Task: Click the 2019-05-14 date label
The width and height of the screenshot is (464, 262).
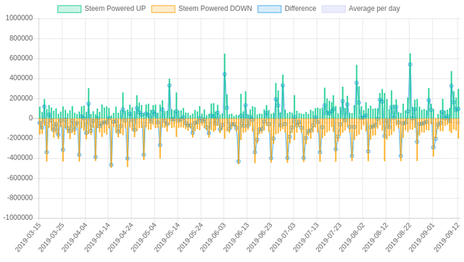Action: coord(167,237)
